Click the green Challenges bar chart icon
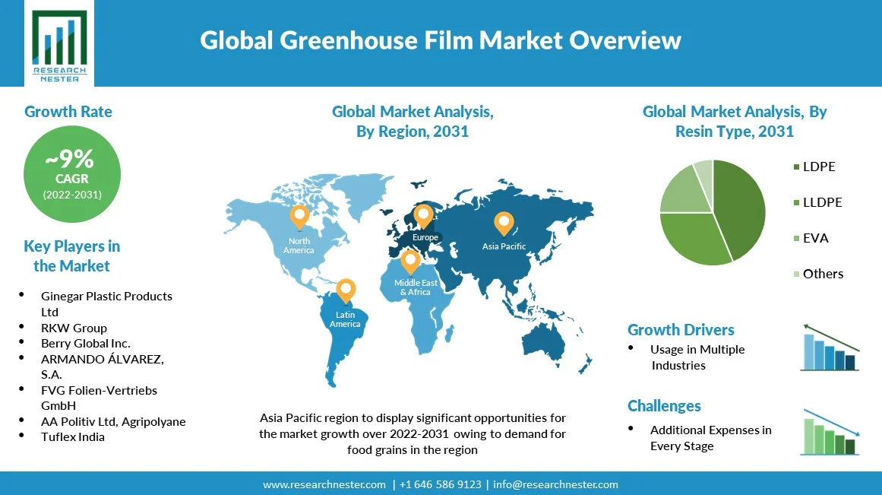Screen dimensions: 882x495 (x=830, y=433)
